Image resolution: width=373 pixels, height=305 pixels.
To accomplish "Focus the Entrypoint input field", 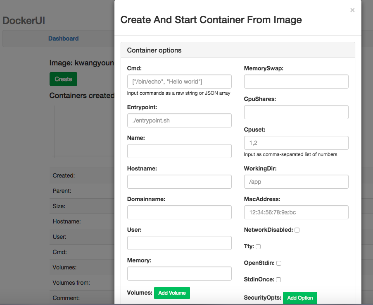I will [179, 120].
